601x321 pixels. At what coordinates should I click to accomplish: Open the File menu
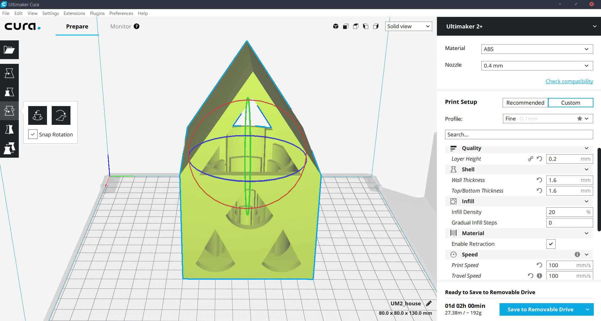(6, 13)
